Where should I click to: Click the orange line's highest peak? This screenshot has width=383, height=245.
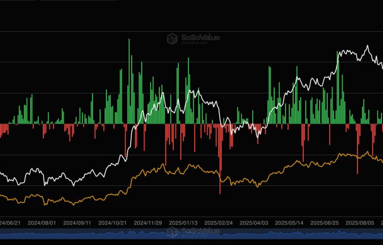click(x=367, y=152)
